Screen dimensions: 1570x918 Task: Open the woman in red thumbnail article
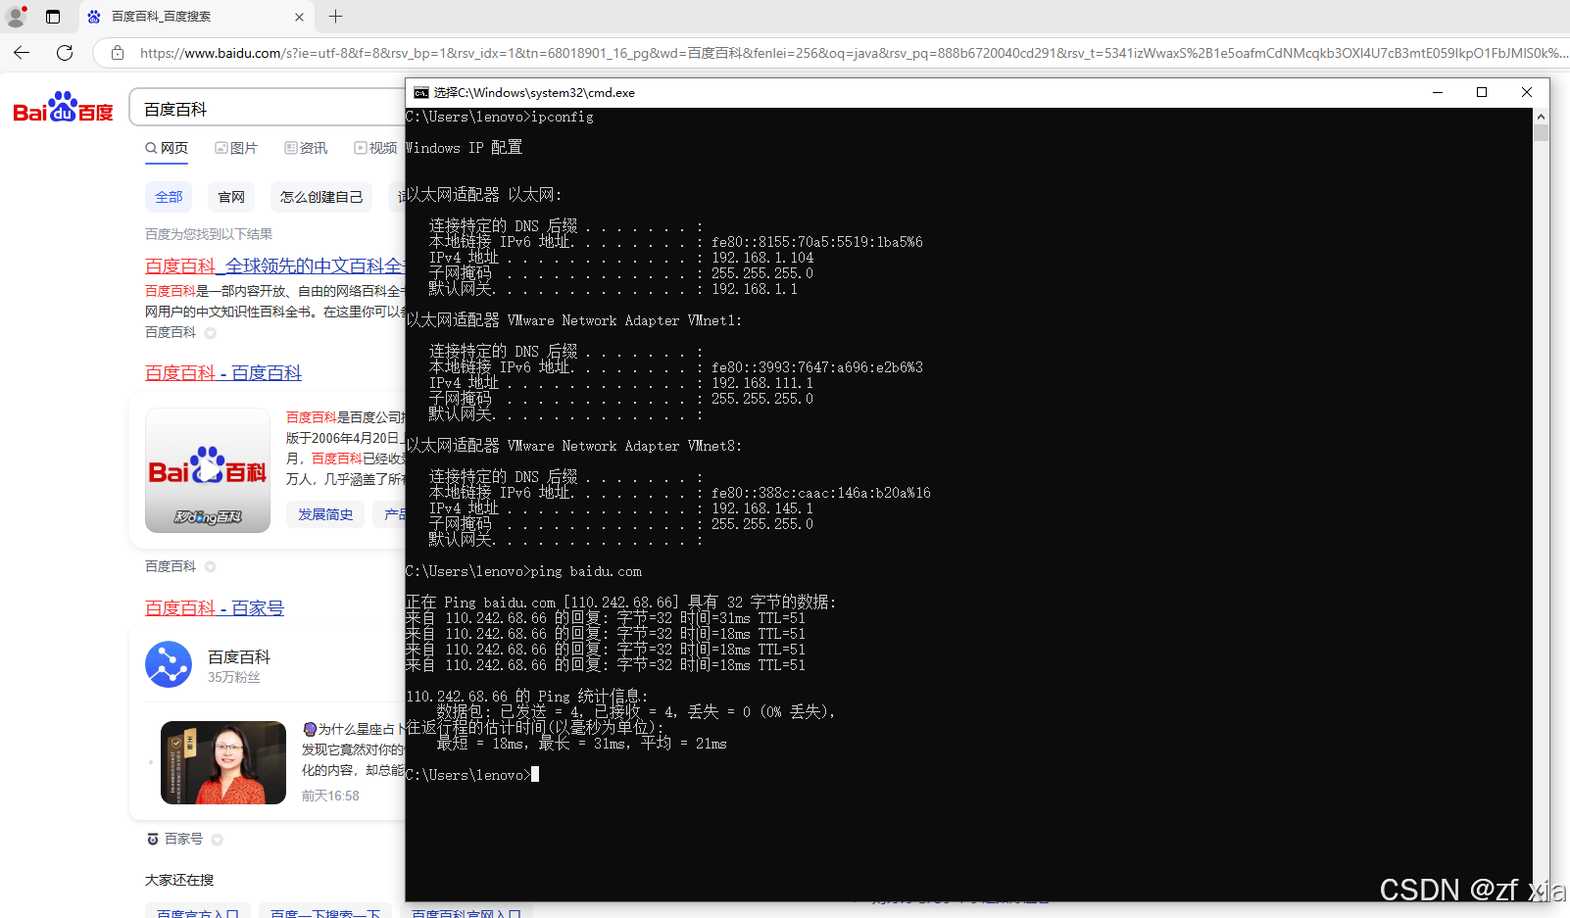(223, 762)
